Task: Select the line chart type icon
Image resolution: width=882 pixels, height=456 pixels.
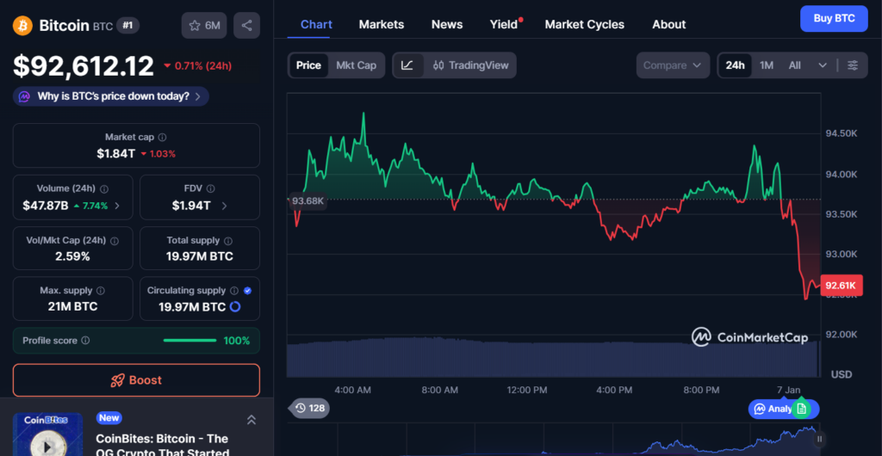Action: (x=407, y=65)
